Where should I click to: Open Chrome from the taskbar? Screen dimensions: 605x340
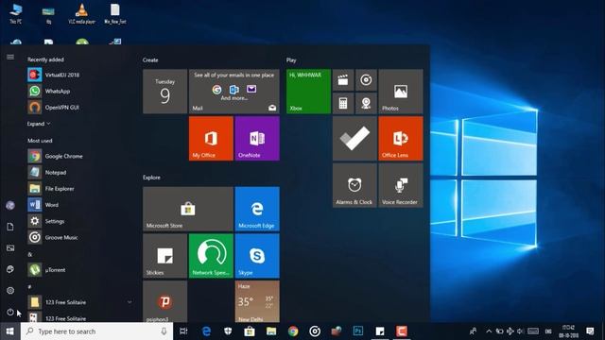293,331
